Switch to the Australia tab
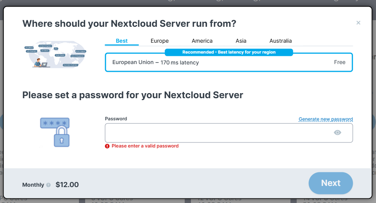 (x=280, y=41)
